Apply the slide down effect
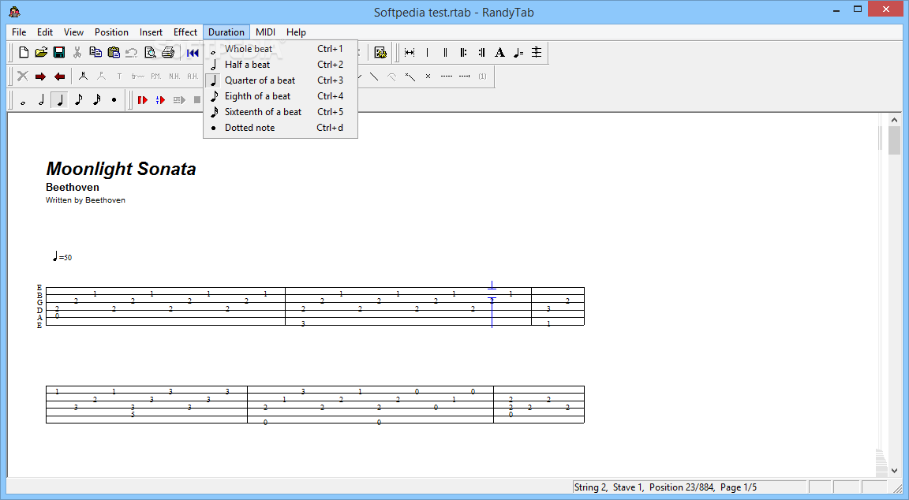Viewport: 909px width, 500px height. click(x=374, y=76)
